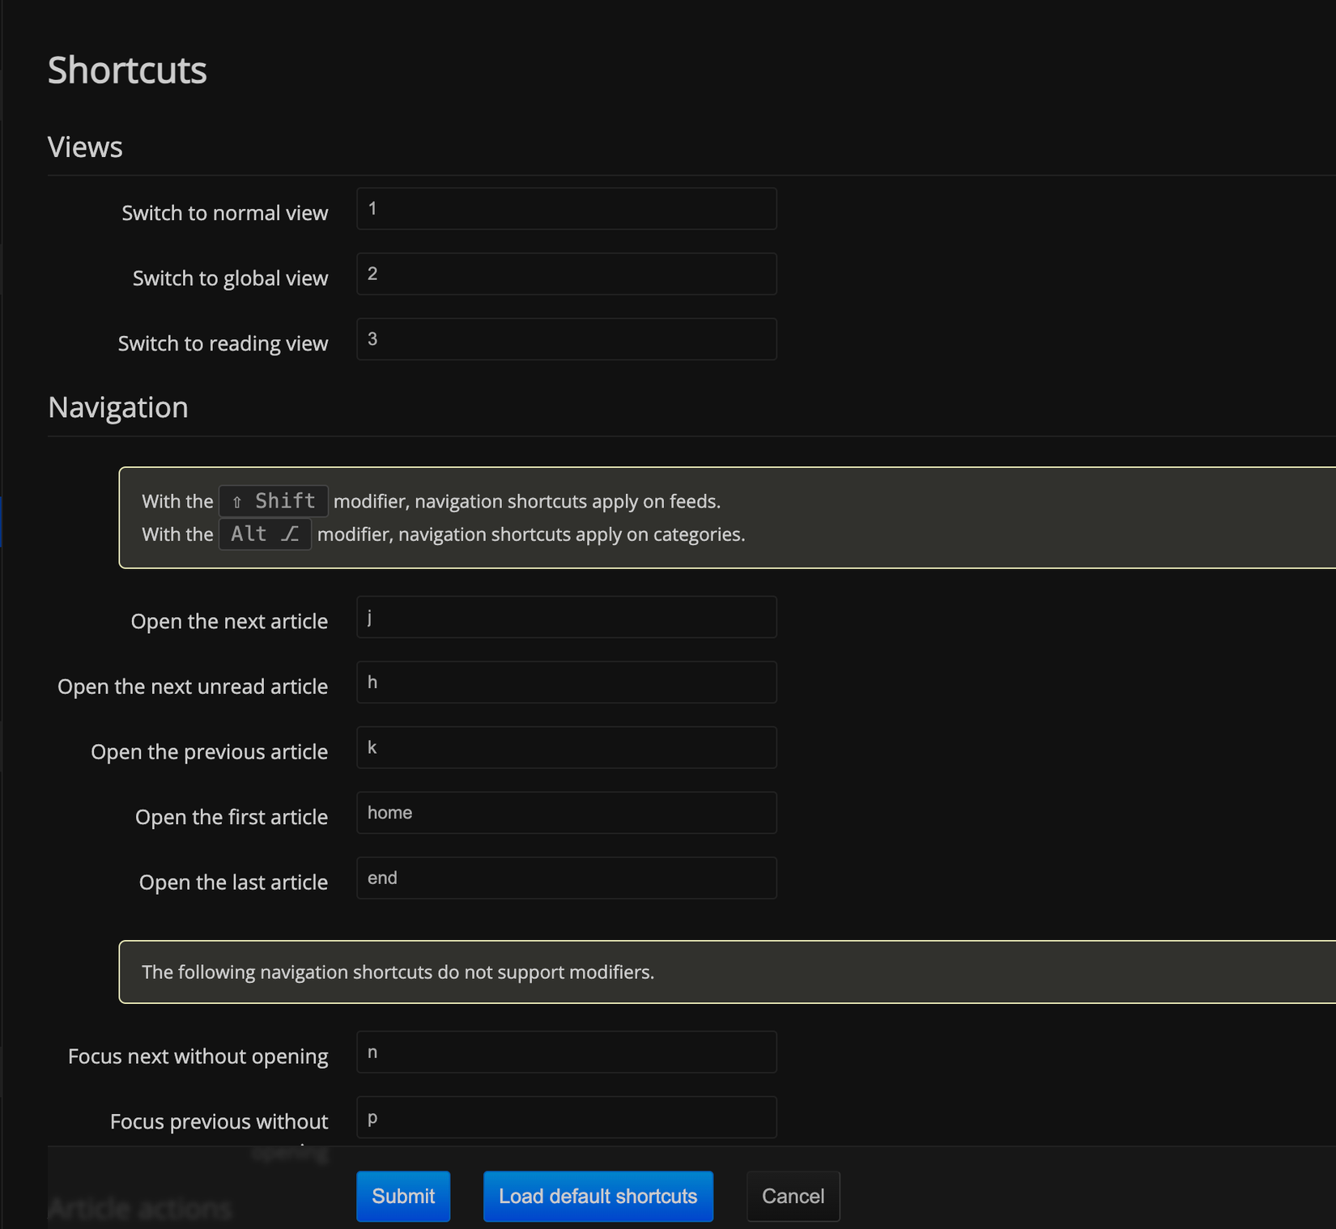Edit the Switch to global view field
The image size is (1336, 1229).
567,274
